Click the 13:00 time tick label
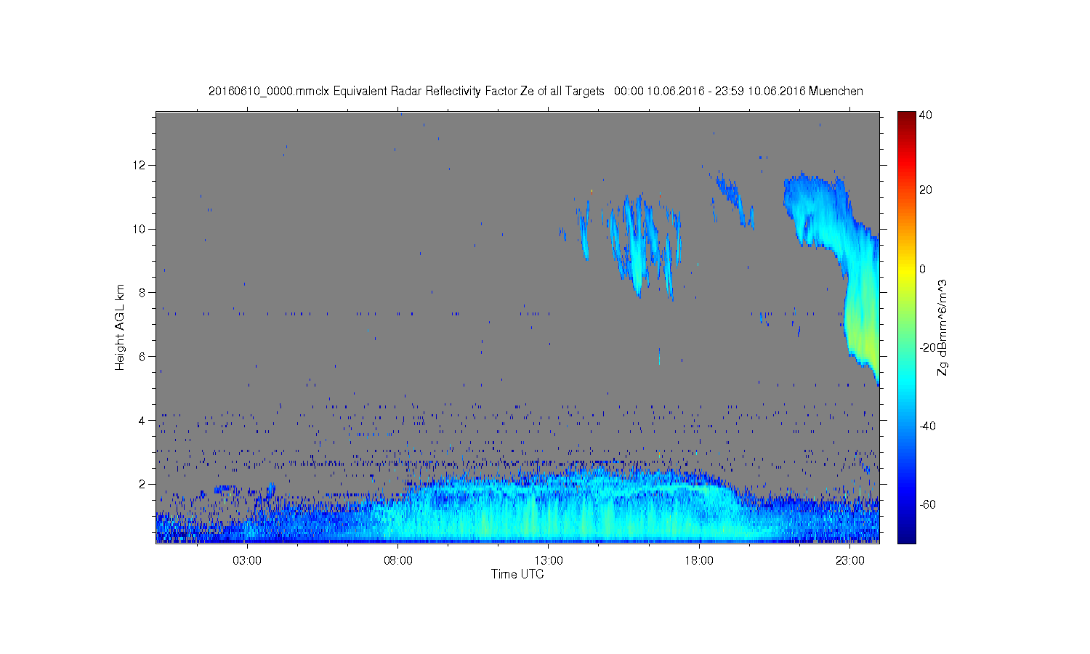 tap(549, 561)
